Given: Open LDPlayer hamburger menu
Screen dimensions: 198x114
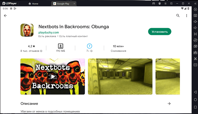Looking at the screenshot, I should point(165,3).
